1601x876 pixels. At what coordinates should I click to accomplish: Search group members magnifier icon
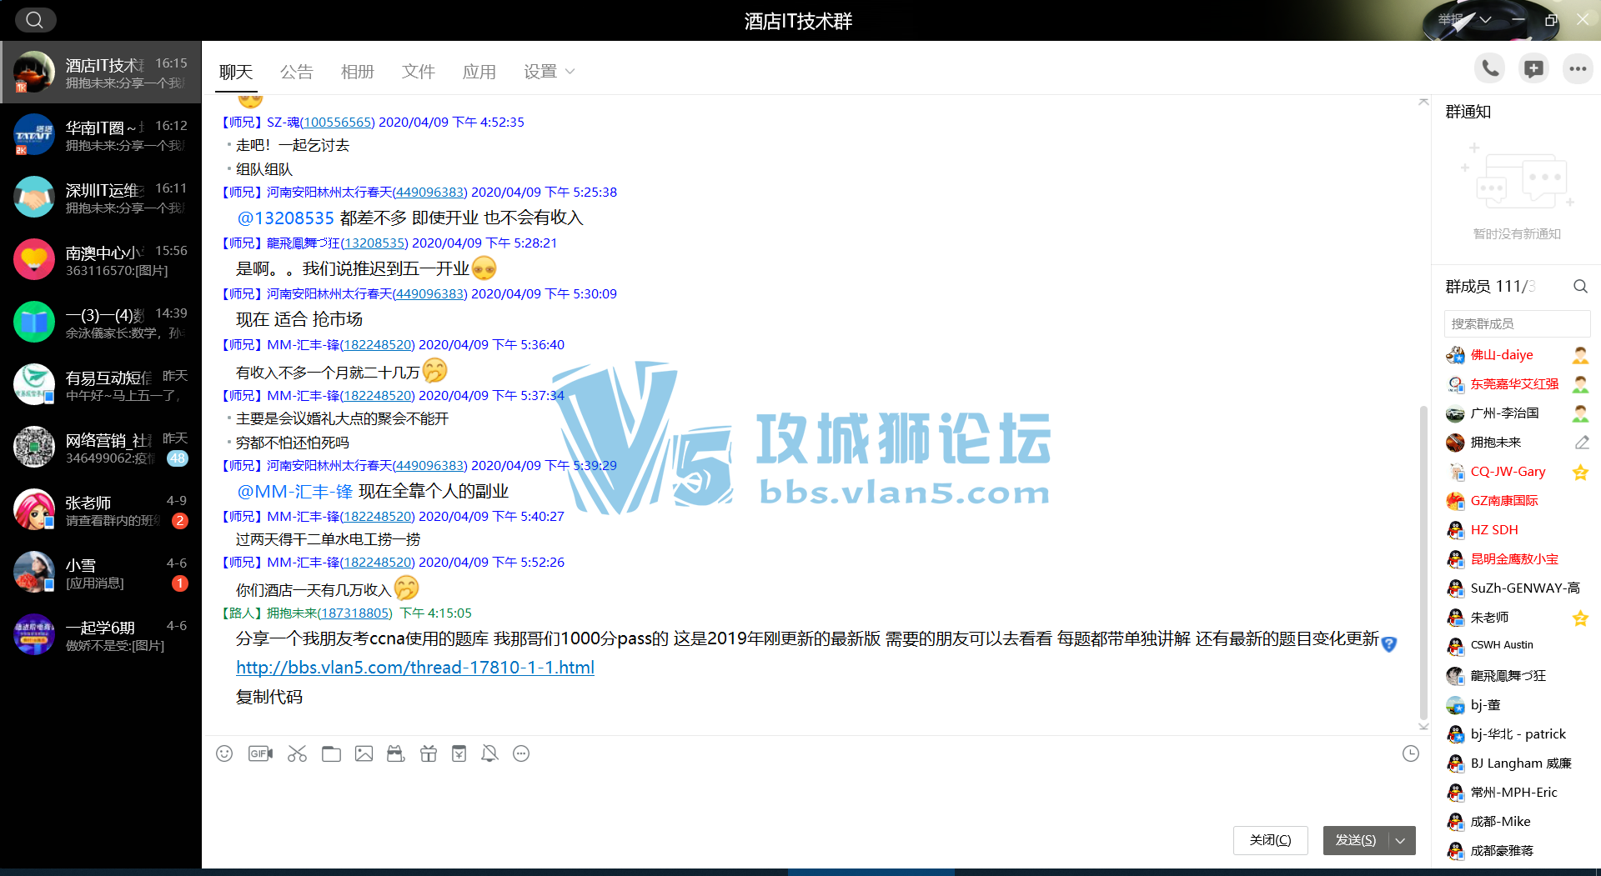point(1580,286)
